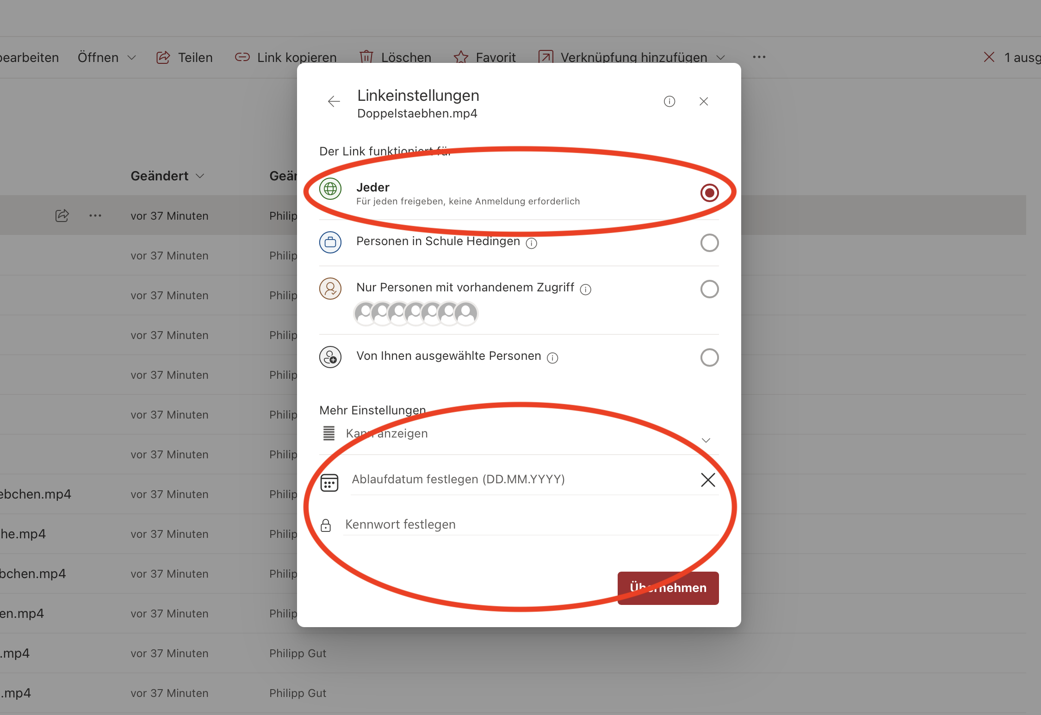The image size is (1041, 715).
Task: Click the info icon in dialog header
Action: tap(669, 101)
